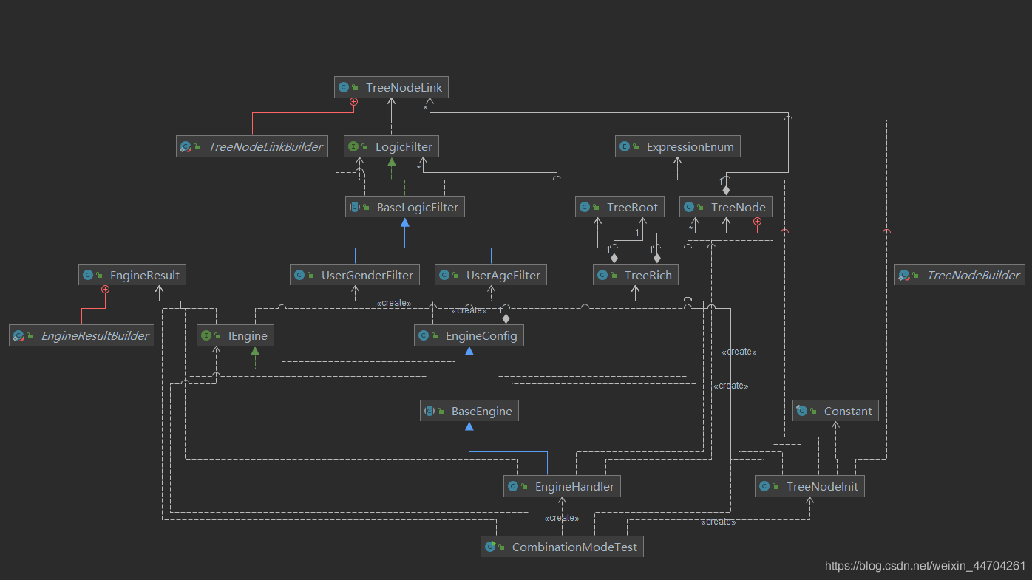Screen dimensions: 1032x580
Task: Select the Constant class node
Action: [x=835, y=411]
